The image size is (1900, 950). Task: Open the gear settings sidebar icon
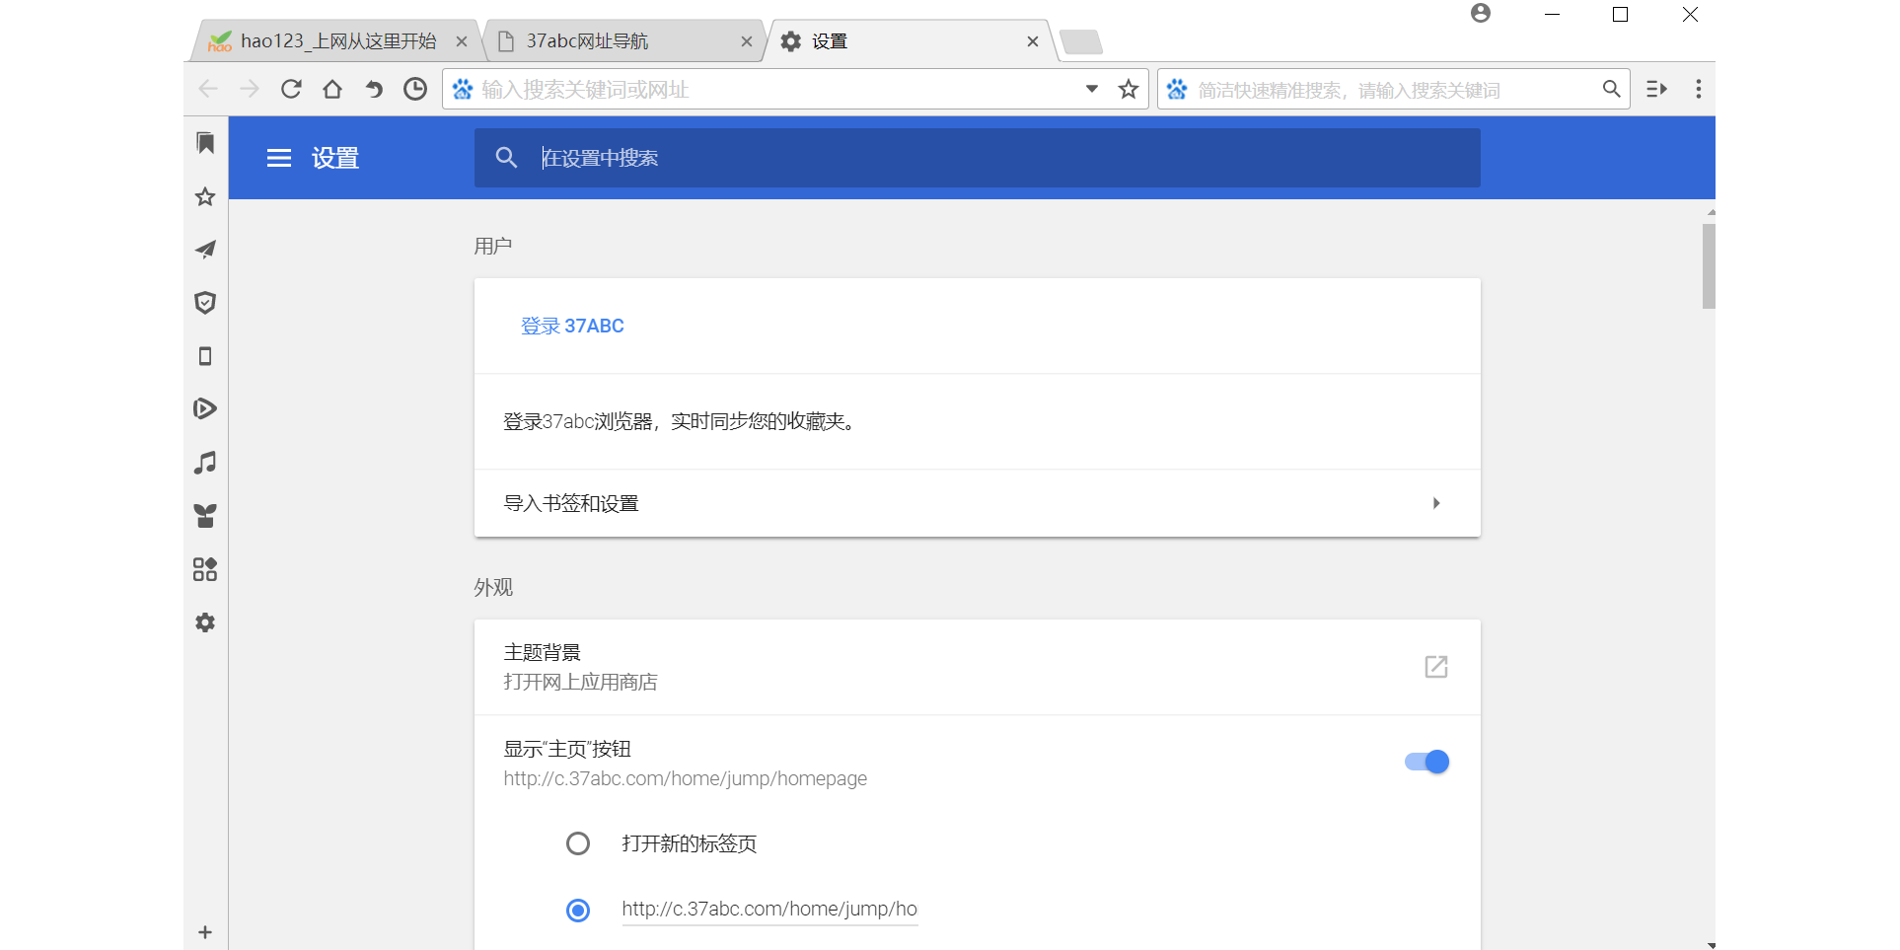pos(205,622)
